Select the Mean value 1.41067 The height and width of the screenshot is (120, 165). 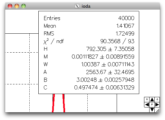(125, 26)
